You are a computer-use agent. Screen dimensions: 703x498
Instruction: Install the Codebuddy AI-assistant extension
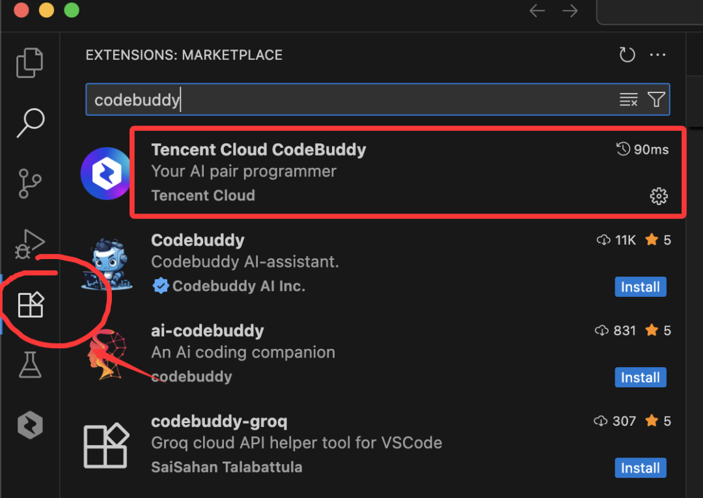point(641,287)
